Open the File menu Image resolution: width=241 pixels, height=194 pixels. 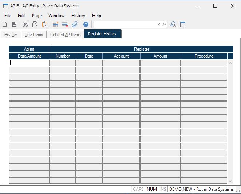(8, 16)
